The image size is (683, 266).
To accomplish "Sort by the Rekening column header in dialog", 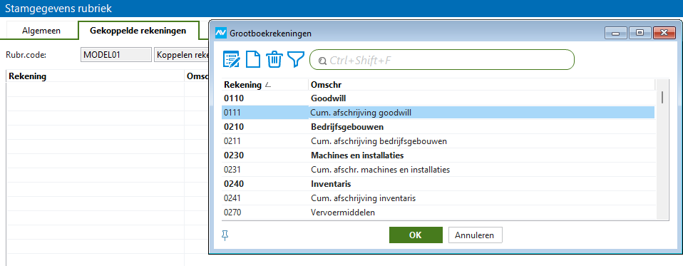I will point(265,84).
